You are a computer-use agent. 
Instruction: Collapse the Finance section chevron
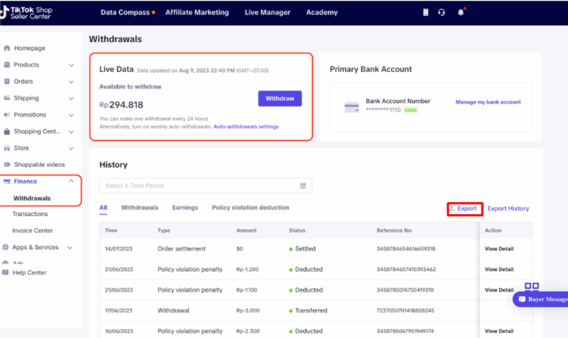[71, 181]
